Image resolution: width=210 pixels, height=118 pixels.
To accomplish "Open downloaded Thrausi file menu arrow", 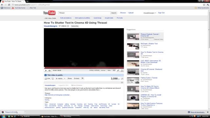I will 25,112.
